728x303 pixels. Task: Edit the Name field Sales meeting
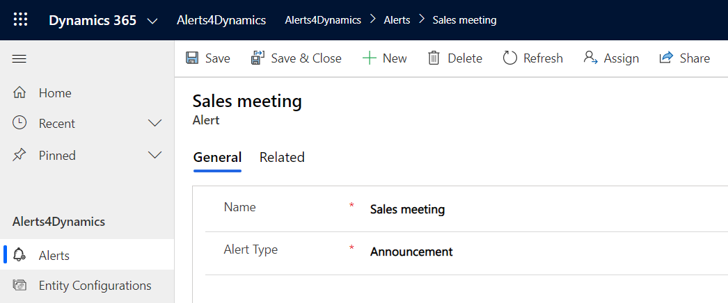point(407,209)
